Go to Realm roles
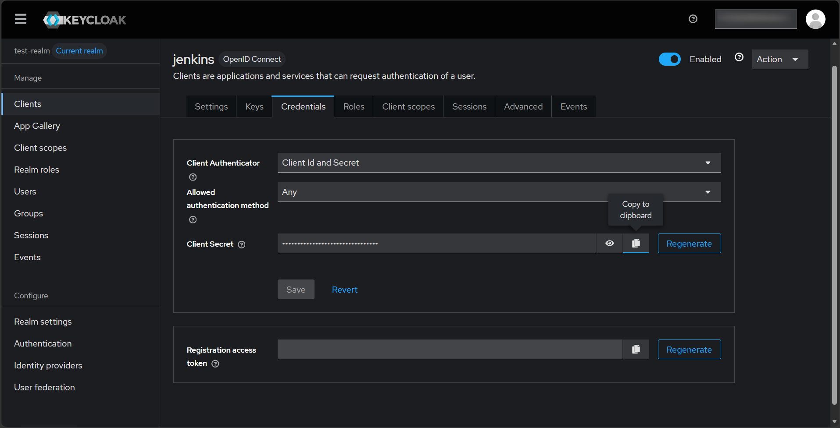This screenshot has height=428, width=840. click(x=81, y=170)
